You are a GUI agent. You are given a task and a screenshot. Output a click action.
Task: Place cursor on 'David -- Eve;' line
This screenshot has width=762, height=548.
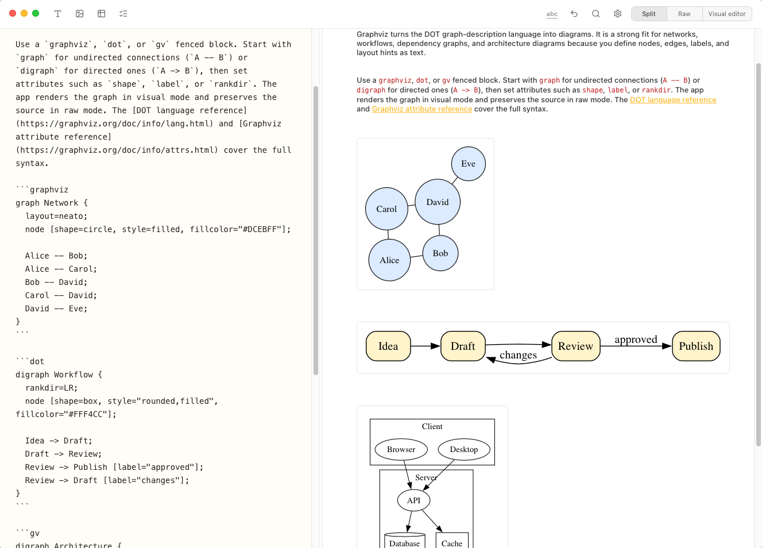pyautogui.click(x=56, y=308)
